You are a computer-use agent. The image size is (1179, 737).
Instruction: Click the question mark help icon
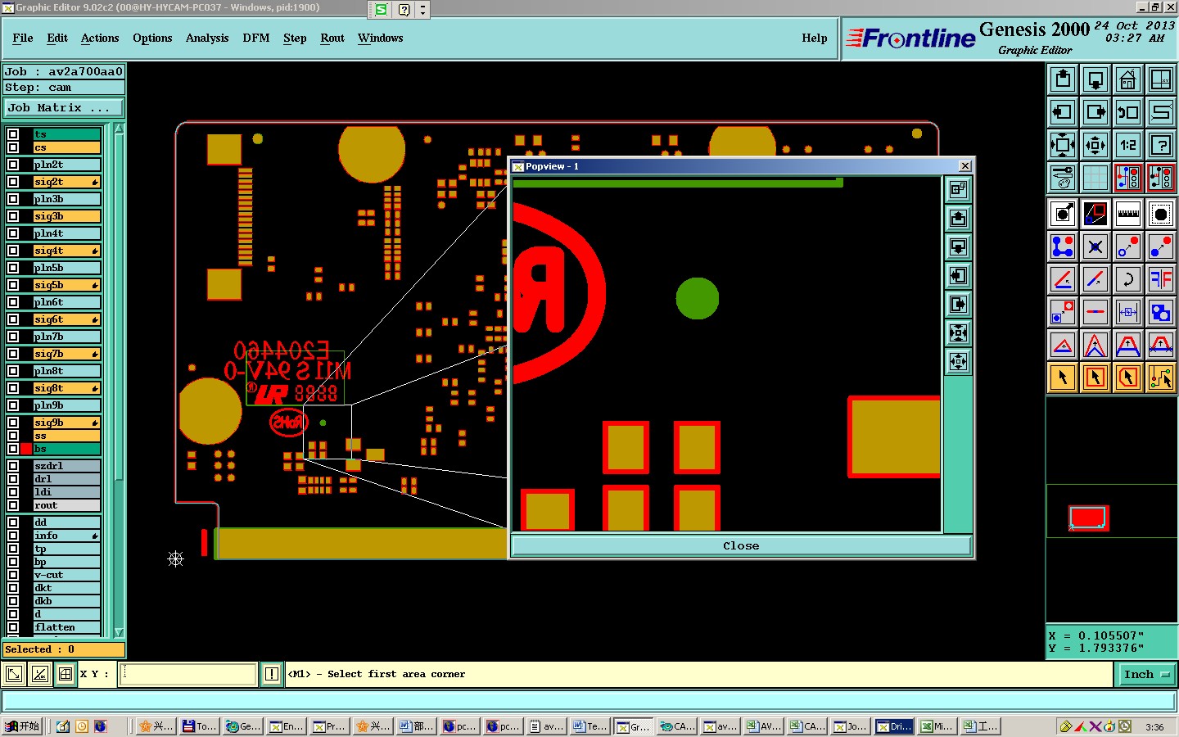[1161, 145]
